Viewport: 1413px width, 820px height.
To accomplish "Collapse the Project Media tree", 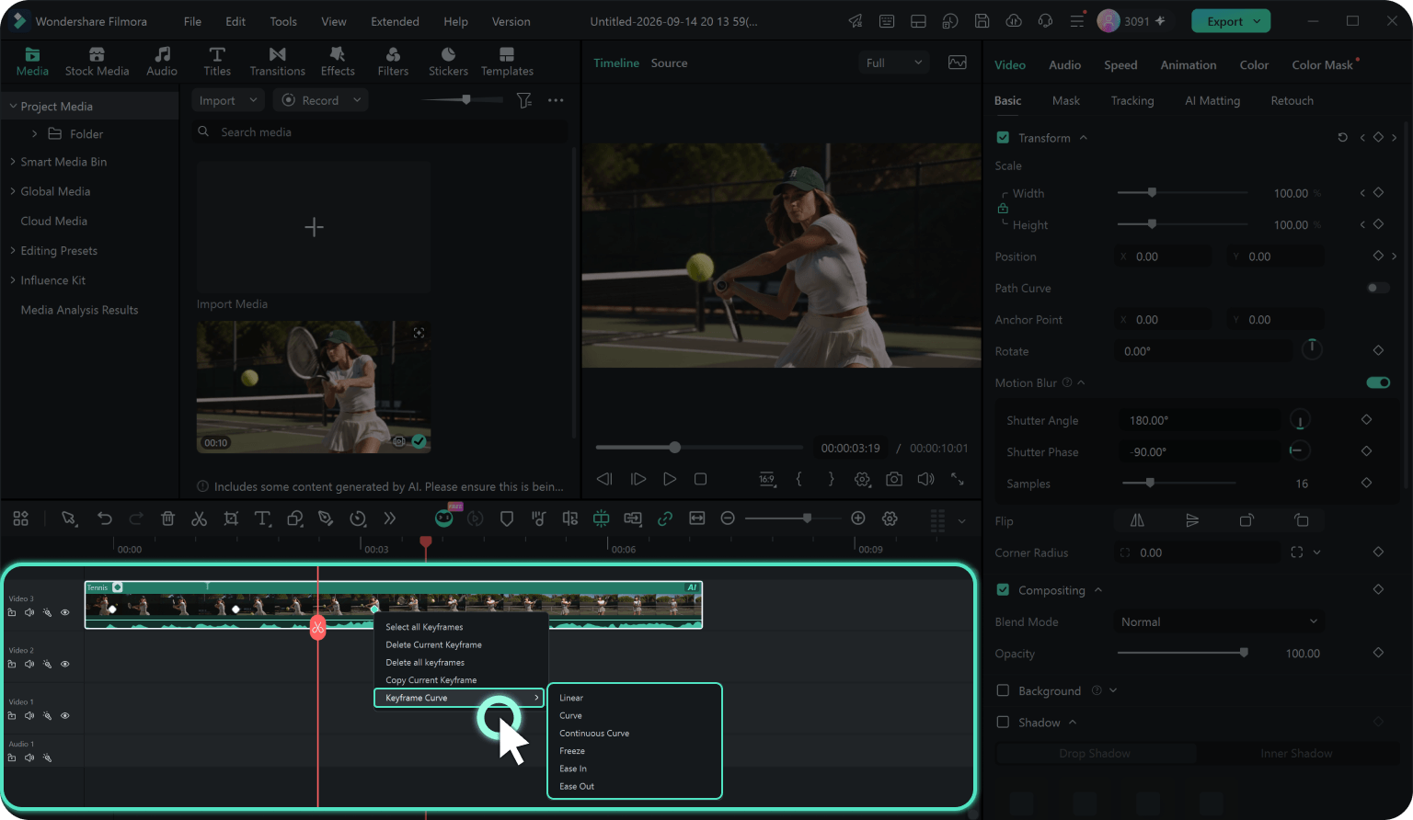I will (x=13, y=107).
